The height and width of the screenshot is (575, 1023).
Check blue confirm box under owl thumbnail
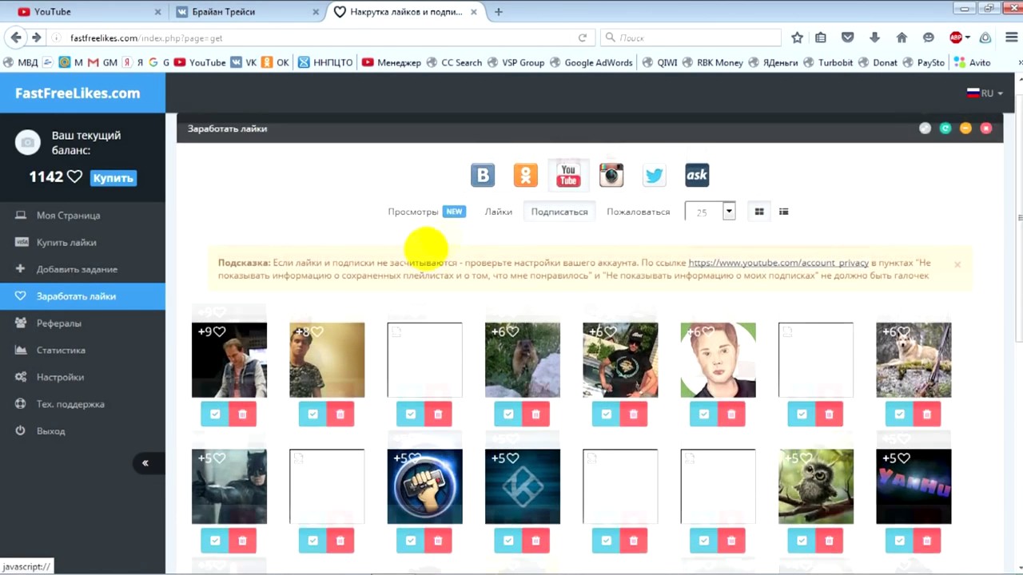(x=802, y=541)
